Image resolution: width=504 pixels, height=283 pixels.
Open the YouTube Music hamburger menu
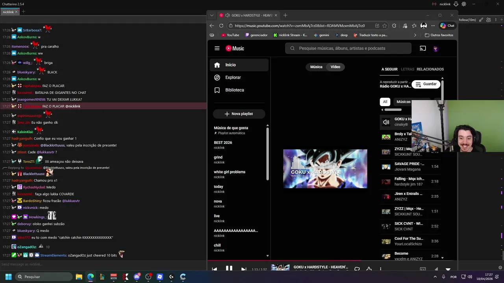pyautogui.click(x=217, y=48)
